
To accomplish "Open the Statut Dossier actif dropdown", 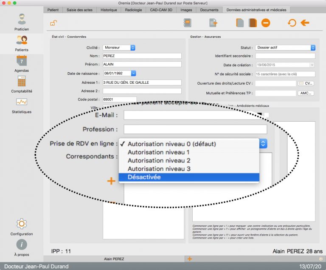I will (313, 48).
